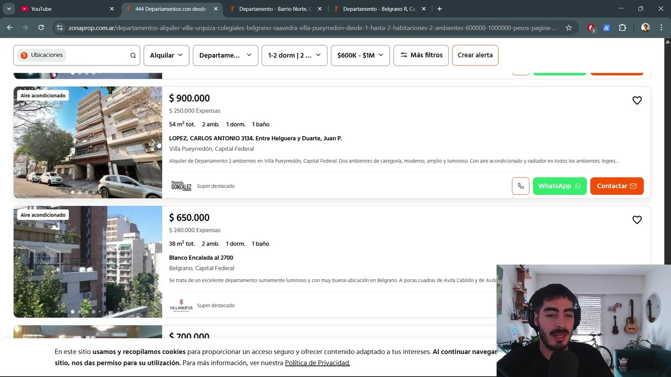This screenshot has height=377, width=671.
Task: Click the 38 m² tot. feature text
Action: [182, 243]
